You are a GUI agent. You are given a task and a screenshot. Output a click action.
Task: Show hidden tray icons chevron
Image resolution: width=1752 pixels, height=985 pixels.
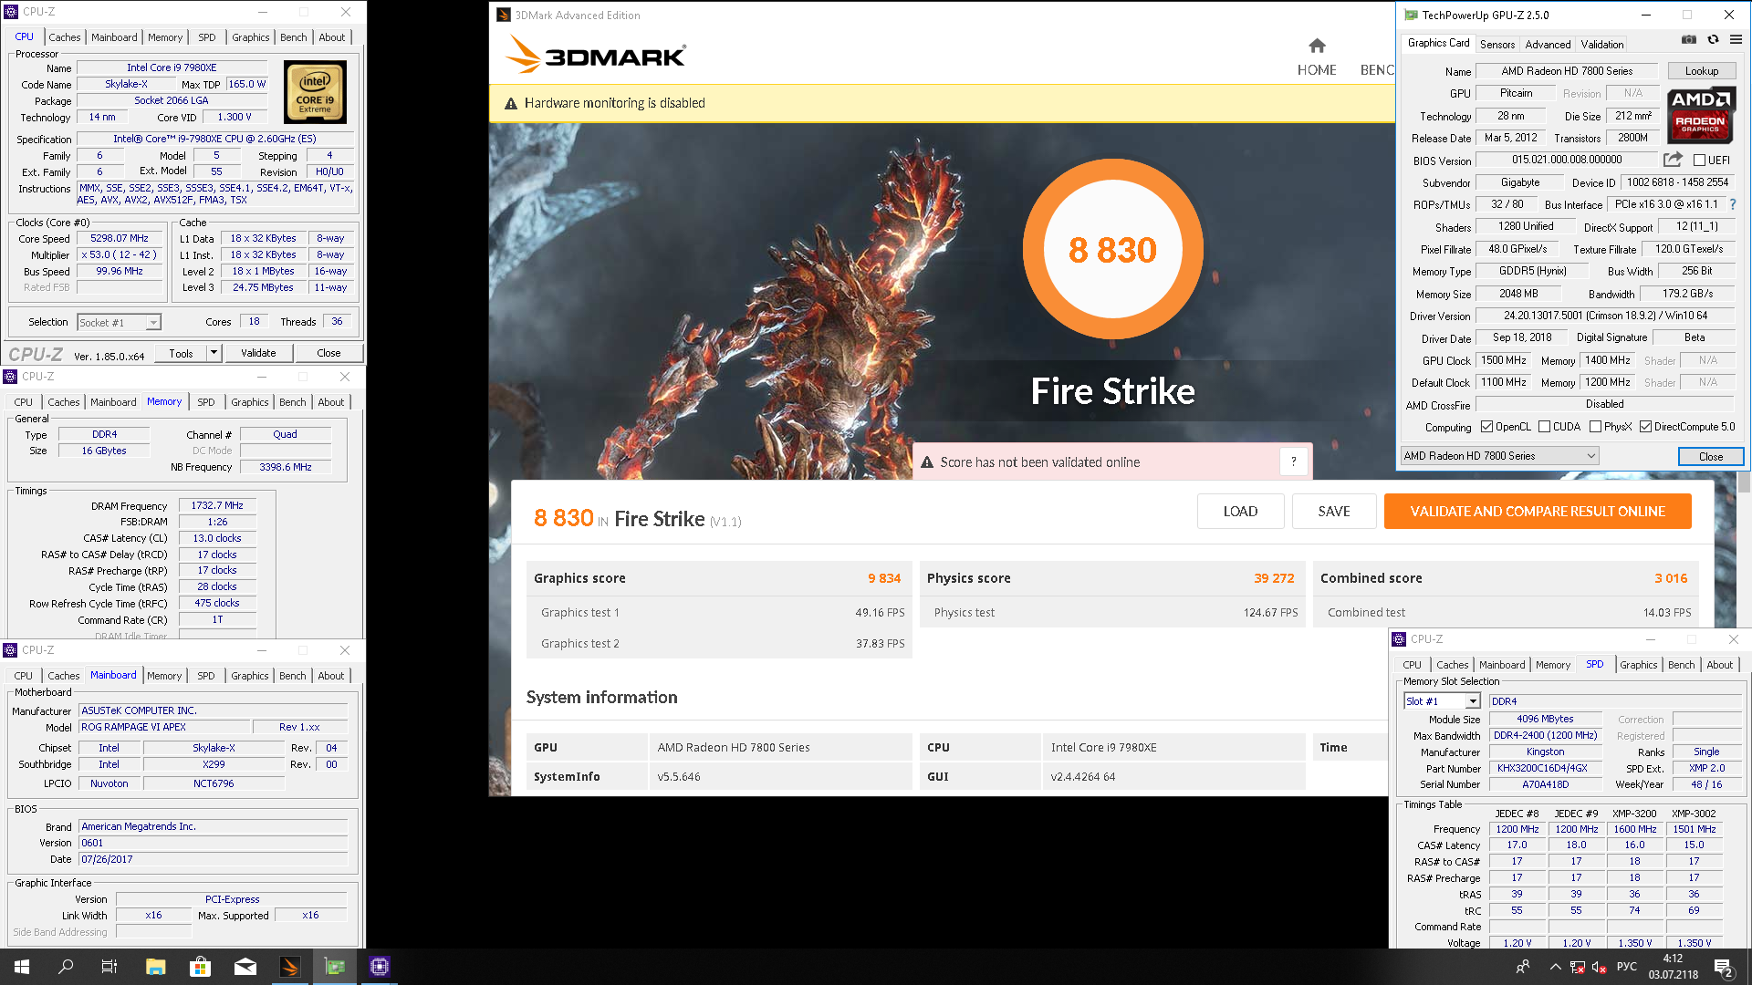coord(1555,967)
